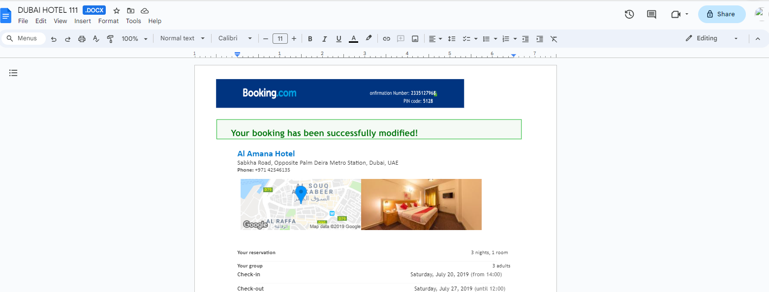Undo the last action

click(54, 39)
